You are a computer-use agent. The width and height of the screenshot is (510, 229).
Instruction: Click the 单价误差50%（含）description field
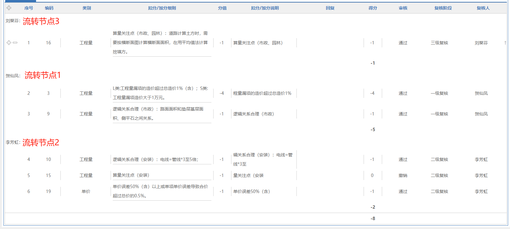coord(264,191)
